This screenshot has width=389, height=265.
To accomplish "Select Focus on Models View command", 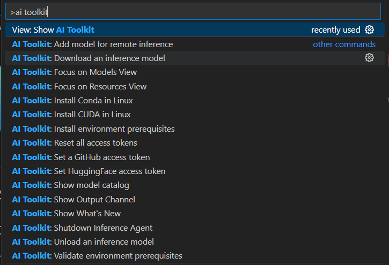I will tap(195, 72).
